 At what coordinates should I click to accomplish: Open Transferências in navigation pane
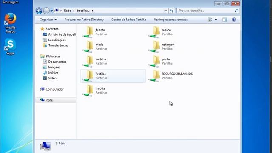58,45
